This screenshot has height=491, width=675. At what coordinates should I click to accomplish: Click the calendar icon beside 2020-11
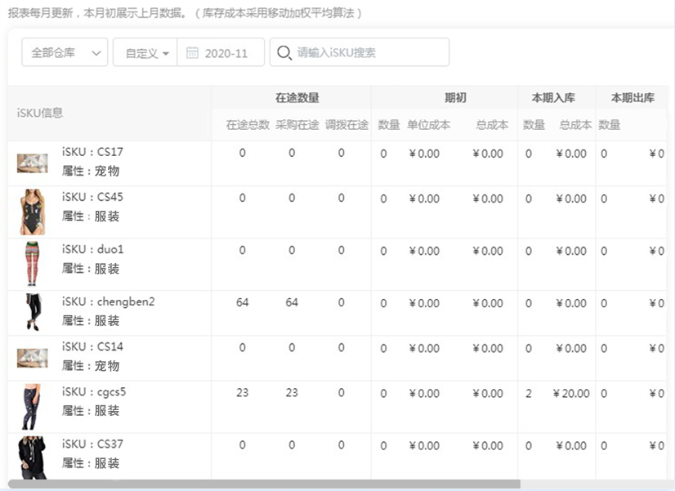(x=192, y=53)
